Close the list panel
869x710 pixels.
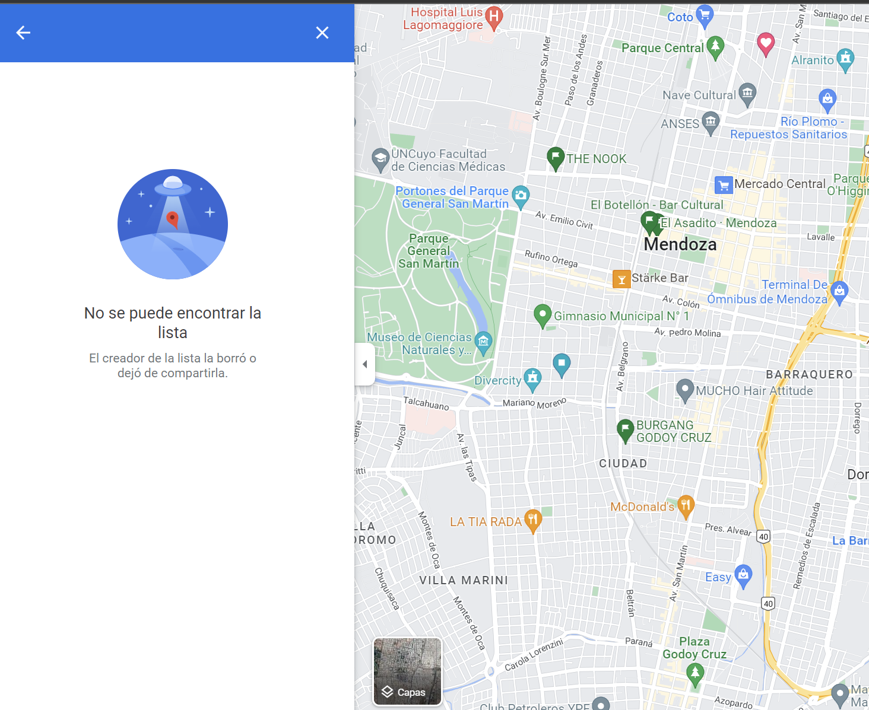pos(322,33)
